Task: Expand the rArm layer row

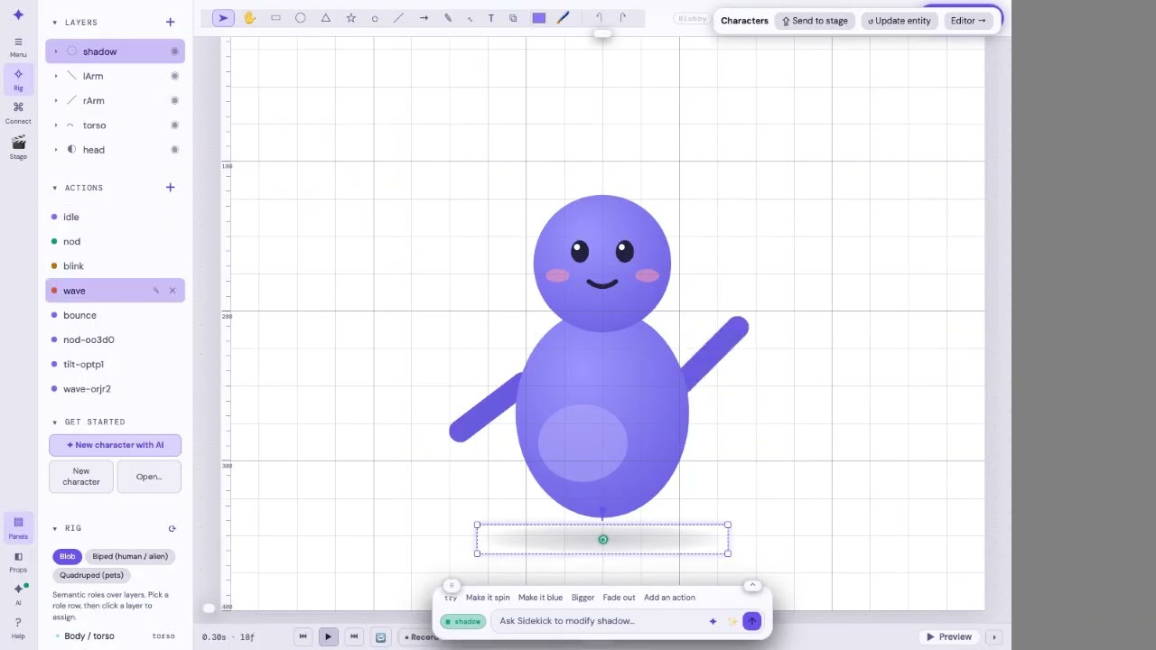Action: [56, 100]
